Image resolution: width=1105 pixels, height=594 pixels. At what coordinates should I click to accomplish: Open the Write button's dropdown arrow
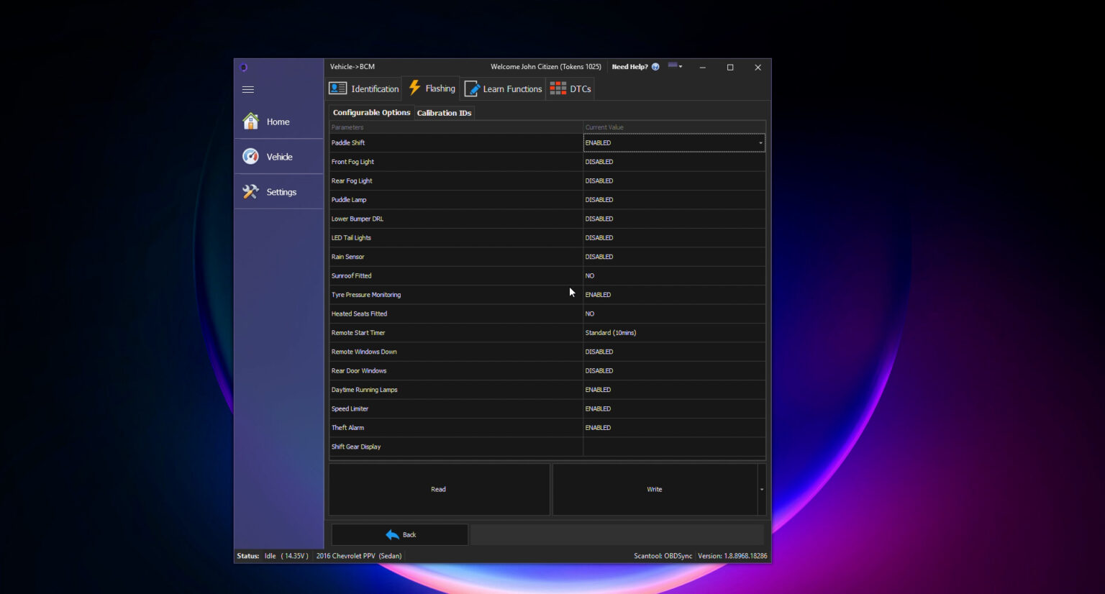(762, 490)
